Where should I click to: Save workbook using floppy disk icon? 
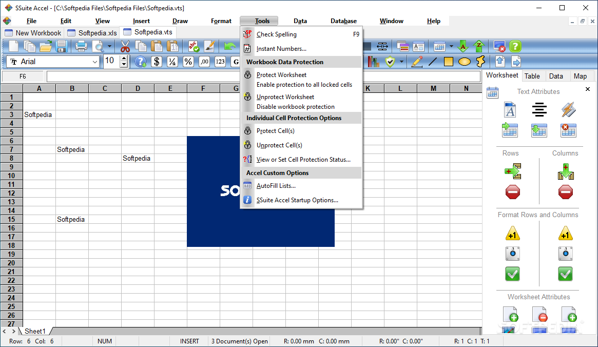click(x=62, y=47)
